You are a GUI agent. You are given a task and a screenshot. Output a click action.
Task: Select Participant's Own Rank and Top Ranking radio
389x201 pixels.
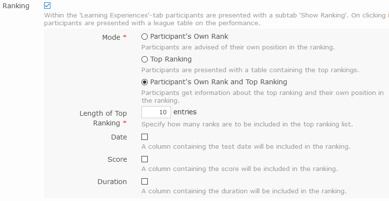(x=144, y=82)
